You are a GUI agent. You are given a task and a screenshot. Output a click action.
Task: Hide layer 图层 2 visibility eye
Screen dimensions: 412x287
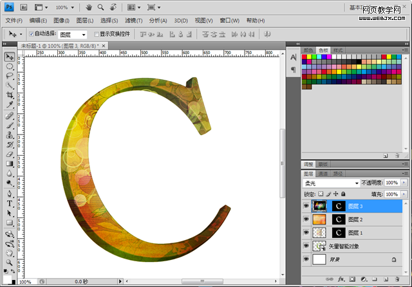pos(306,219)
